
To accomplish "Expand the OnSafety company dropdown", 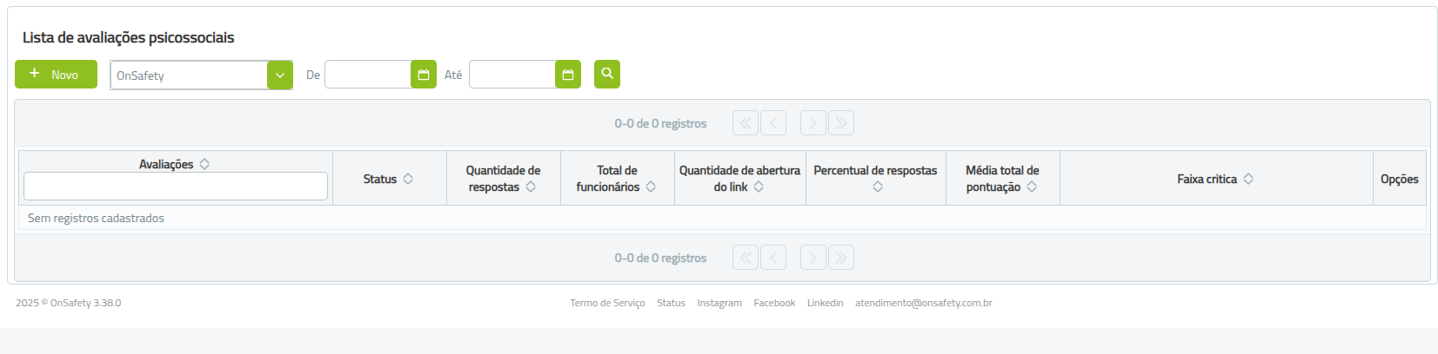I will (279, 75).
